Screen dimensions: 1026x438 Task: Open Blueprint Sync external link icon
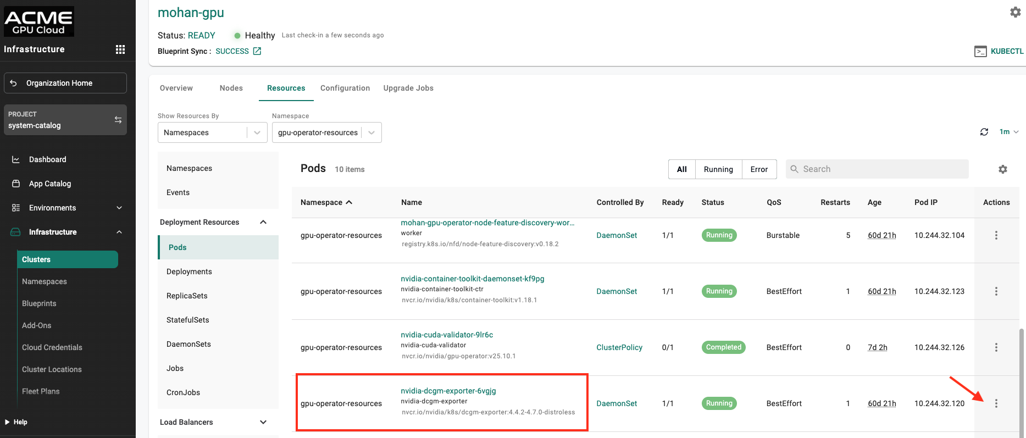point(257,51)
